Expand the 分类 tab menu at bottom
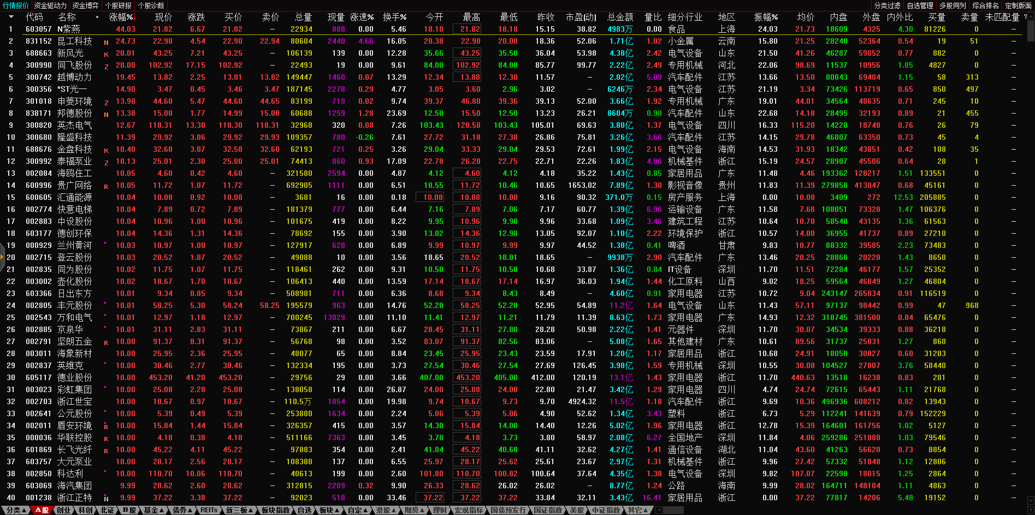This screenshot has width=1035, height=515. (x=16, y=510)
